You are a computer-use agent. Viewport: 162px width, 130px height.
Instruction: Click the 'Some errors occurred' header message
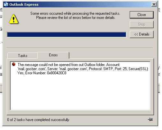pyautogui.click(x=75, y=15)
